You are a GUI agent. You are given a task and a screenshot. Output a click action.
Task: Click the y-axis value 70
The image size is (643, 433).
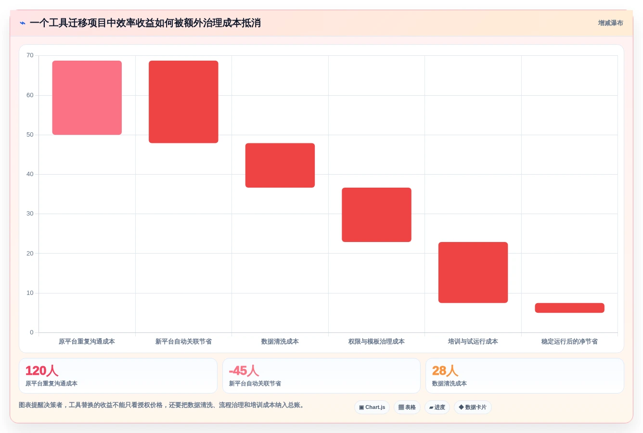pos(30,55)
